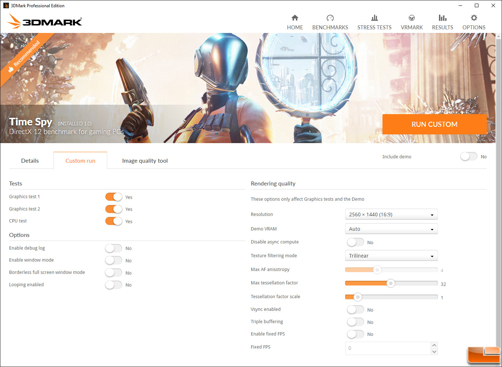
Task: Click the Home house icon
Action: (295, 18)
